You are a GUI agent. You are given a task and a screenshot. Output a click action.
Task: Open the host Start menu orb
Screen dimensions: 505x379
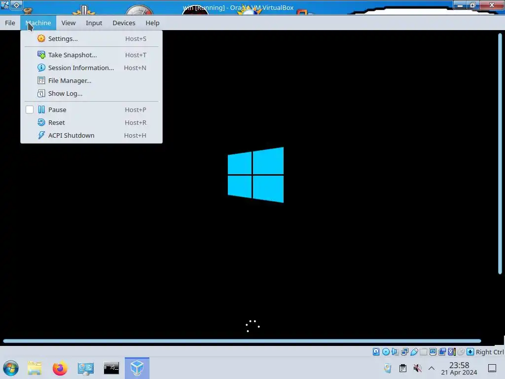point(11,368)
